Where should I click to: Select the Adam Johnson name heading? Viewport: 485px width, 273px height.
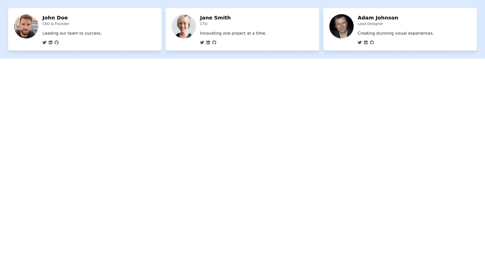378,18
